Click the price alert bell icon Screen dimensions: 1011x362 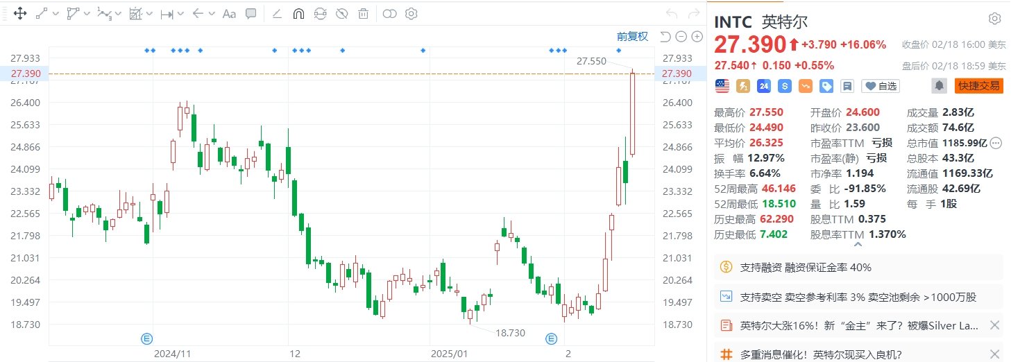pos(939,86)
